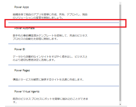Select the Power Automate title
This screenshot has width=136, height=107.
click(x=24, y=28)
